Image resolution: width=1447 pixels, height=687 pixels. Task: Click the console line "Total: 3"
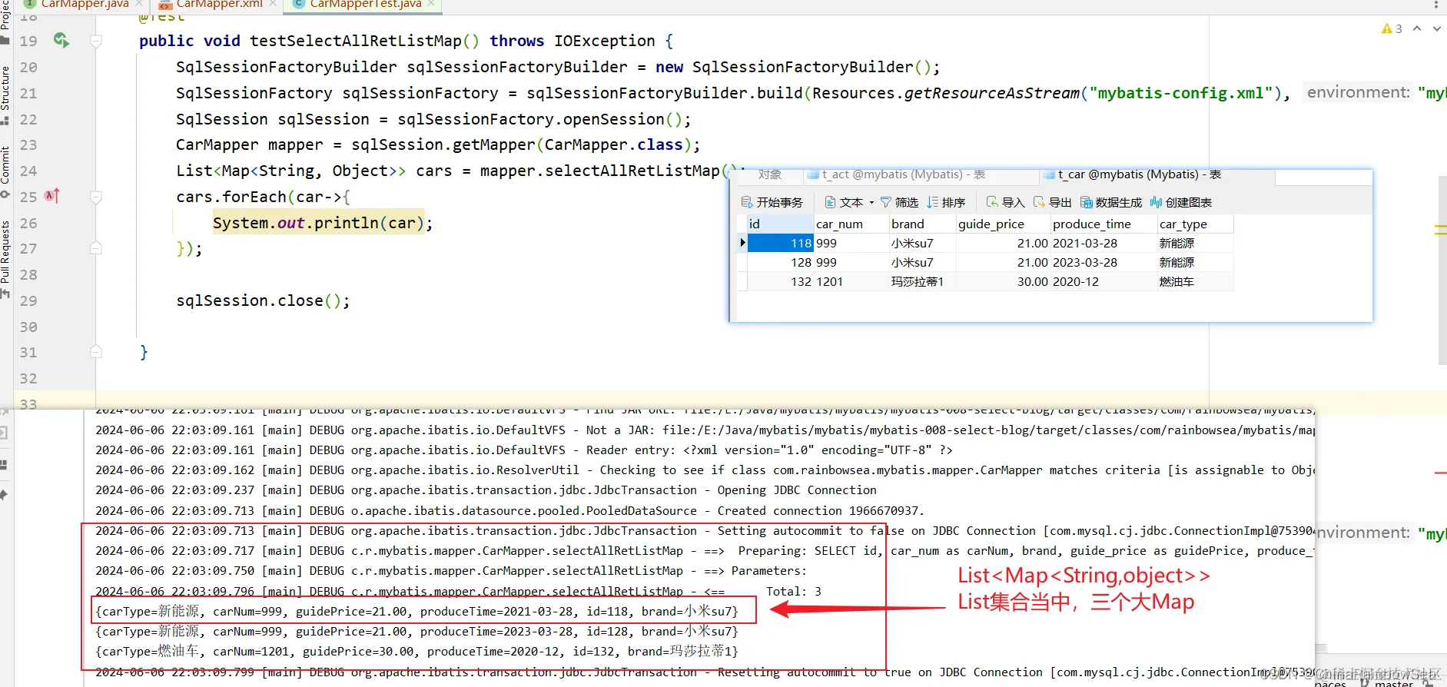click(793, 591)
